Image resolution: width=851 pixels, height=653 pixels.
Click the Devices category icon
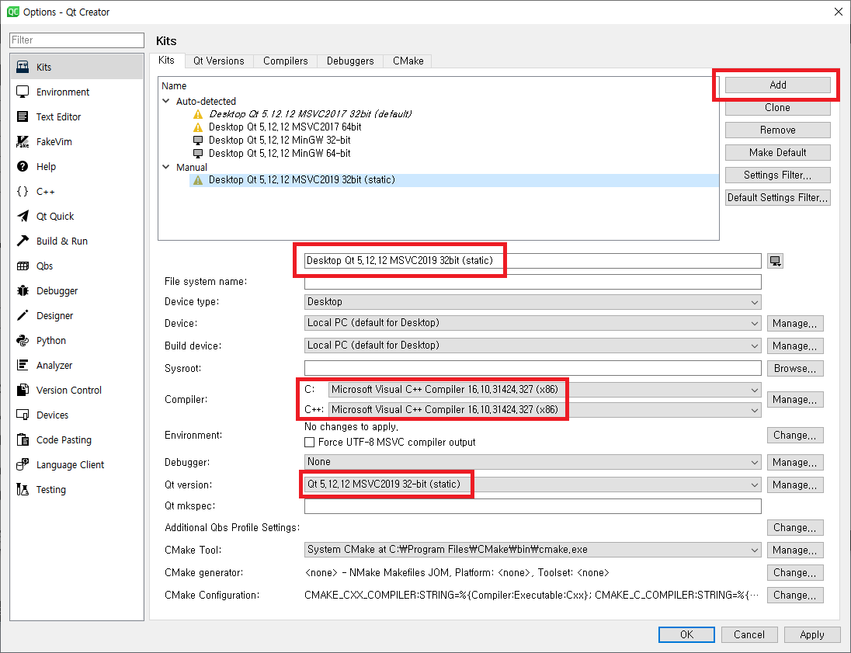(23, 415)
